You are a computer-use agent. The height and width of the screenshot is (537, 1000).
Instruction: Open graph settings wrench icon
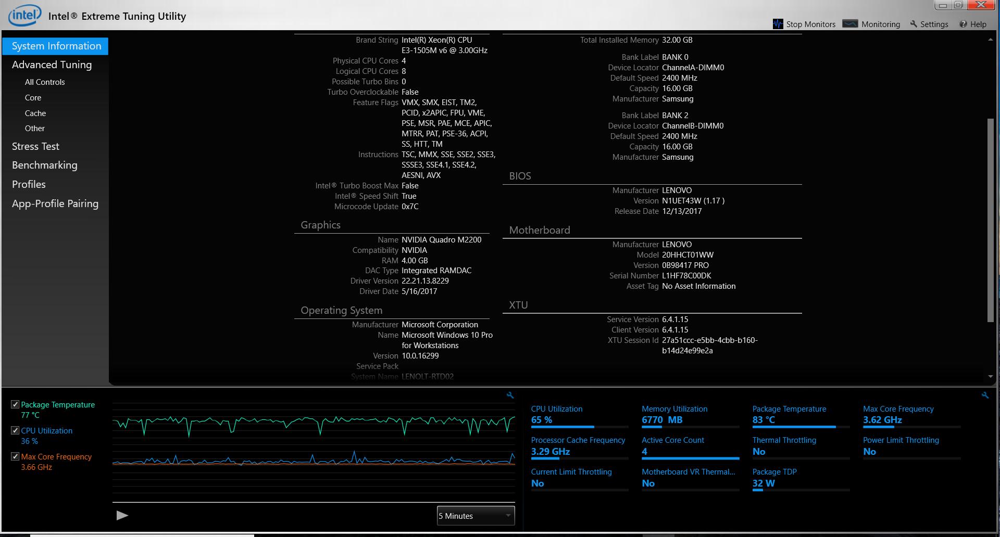tap(510, 395)
